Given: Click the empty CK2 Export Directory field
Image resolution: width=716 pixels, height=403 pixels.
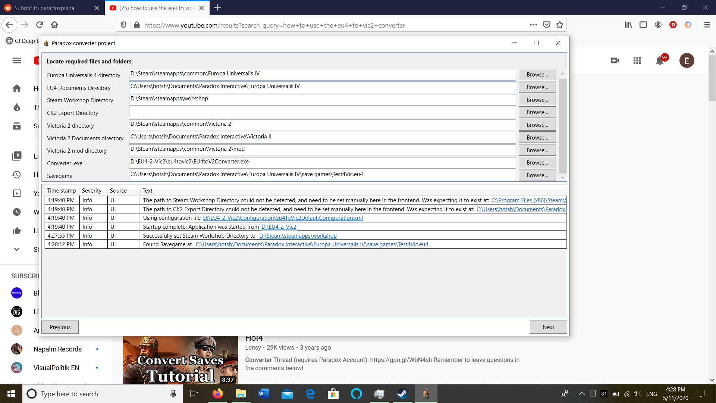Looking at the screenshot, I should point(323,112).
